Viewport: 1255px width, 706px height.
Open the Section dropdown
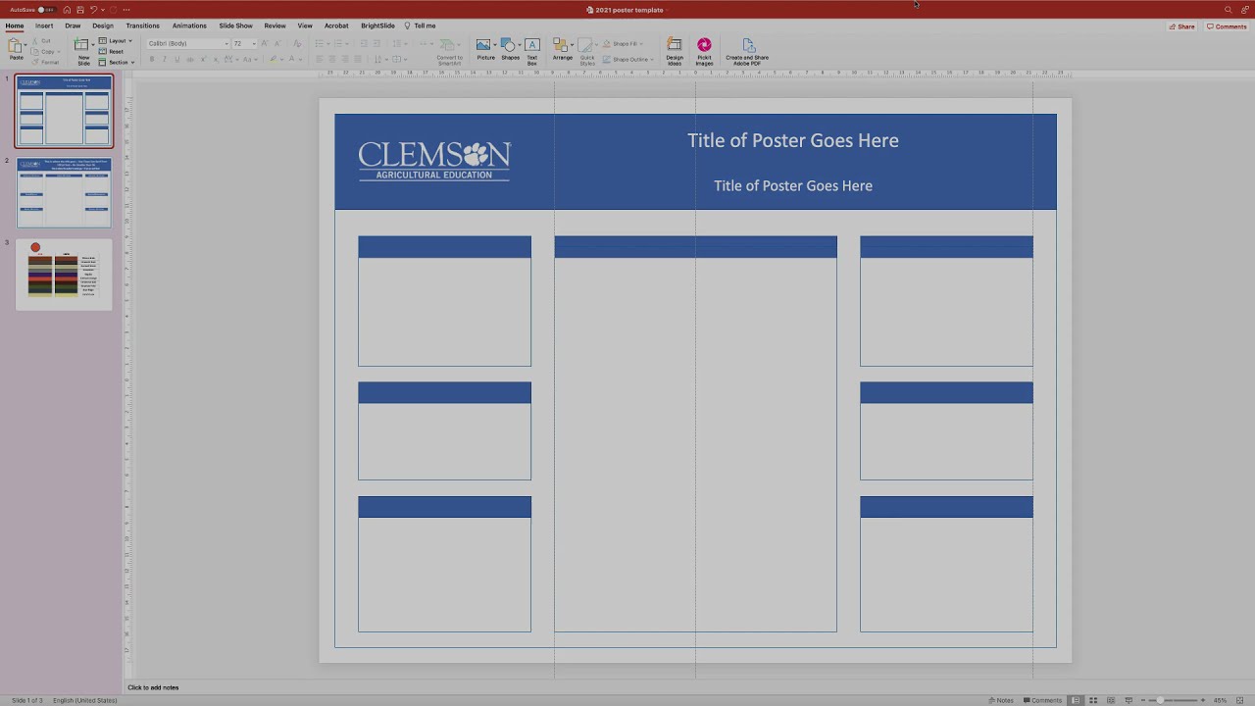[117, 62]
